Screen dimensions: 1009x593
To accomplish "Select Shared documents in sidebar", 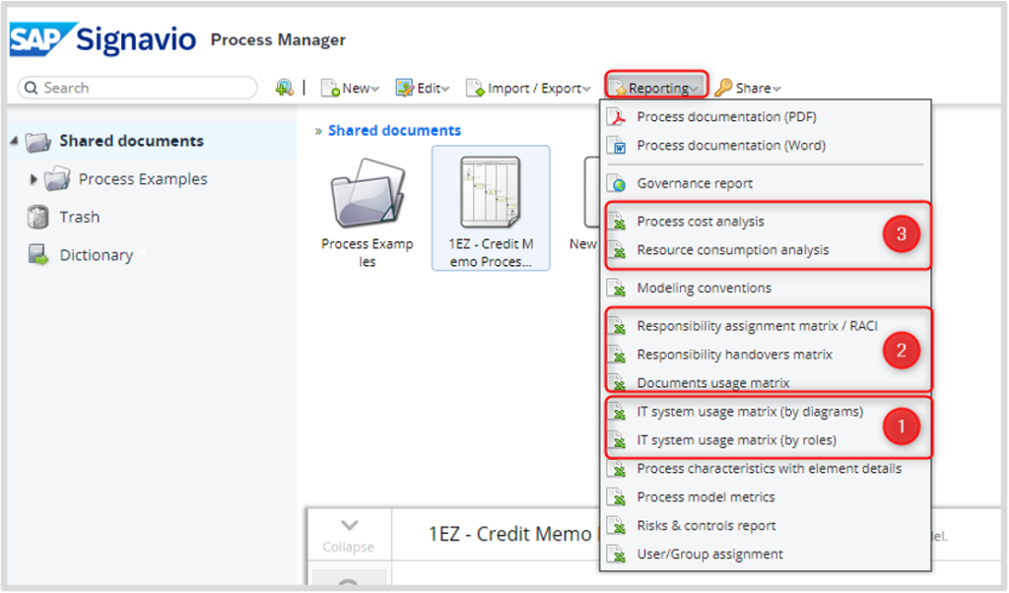I will (131, 141).
